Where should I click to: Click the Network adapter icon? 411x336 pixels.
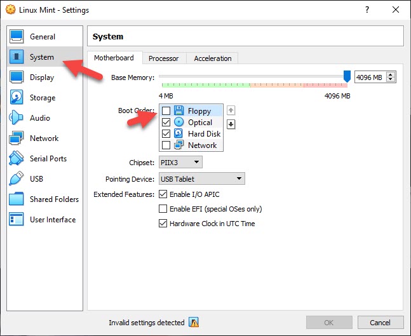tap(17, 138)
